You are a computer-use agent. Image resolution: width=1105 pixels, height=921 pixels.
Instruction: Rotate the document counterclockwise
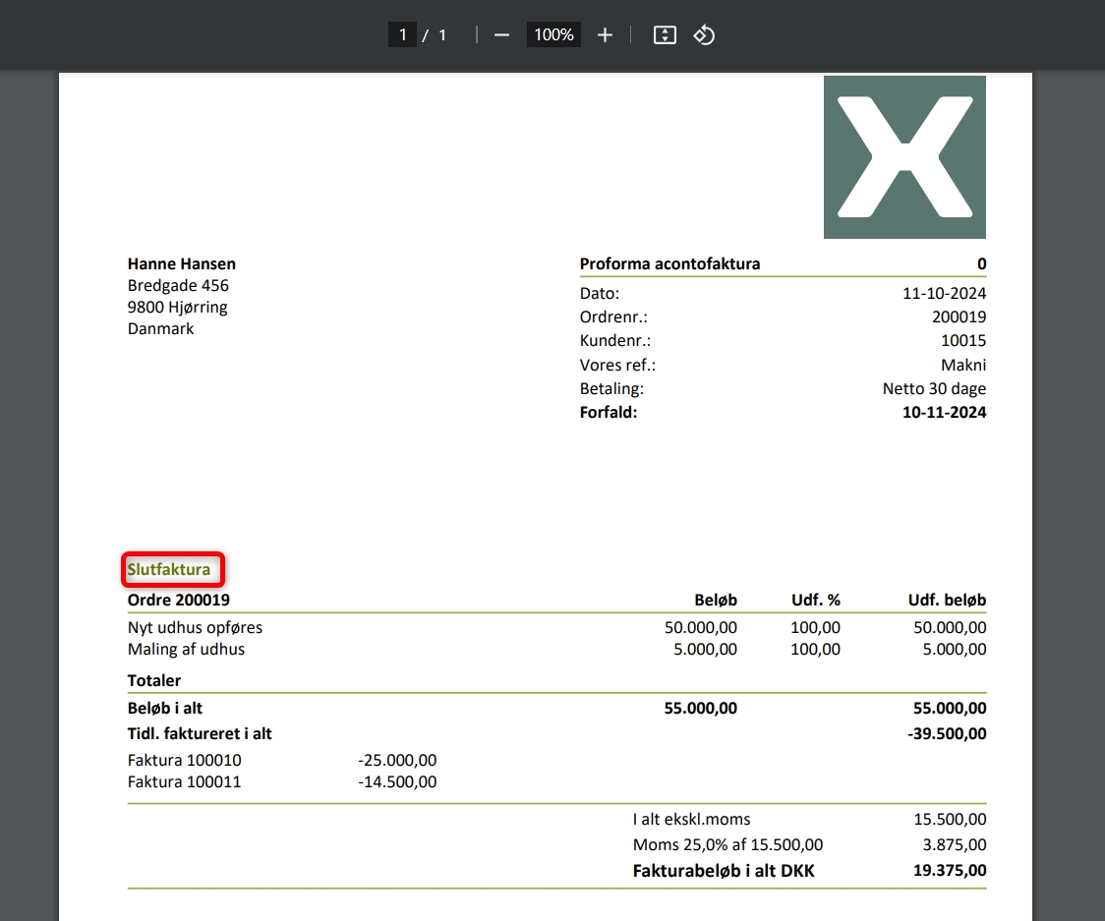[704, 35]
